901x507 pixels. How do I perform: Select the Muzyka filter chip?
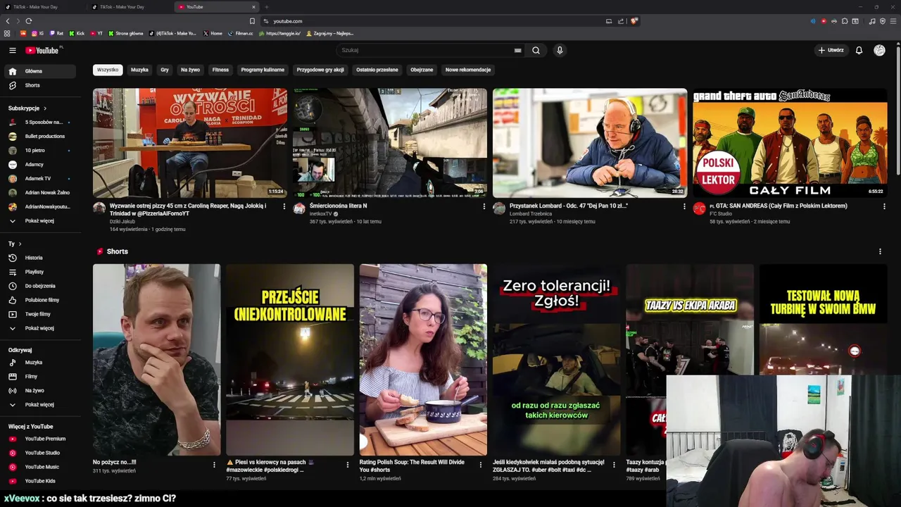139,70
